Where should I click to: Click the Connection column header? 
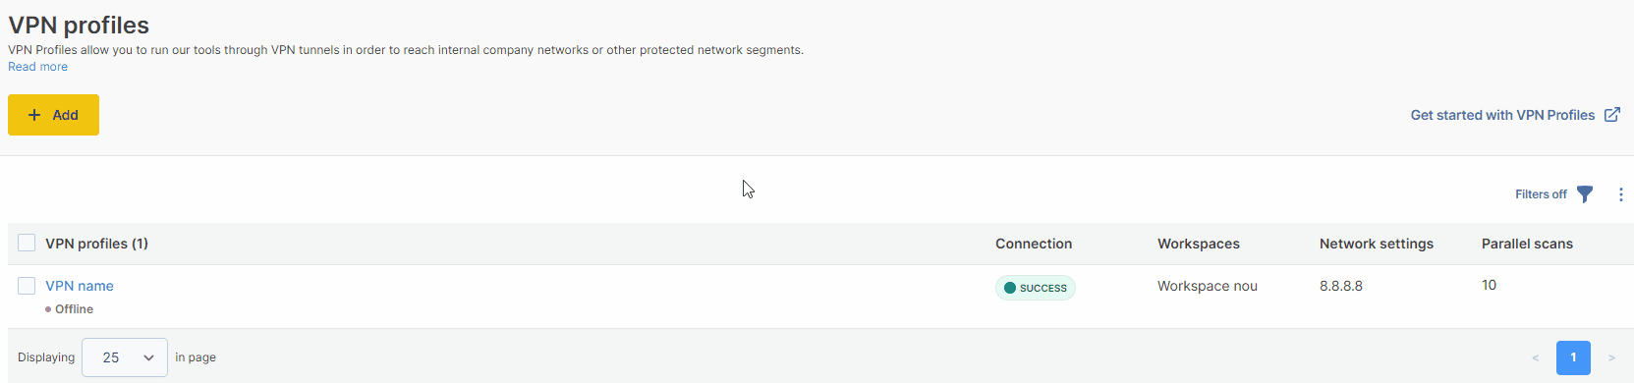(1034, 244)
